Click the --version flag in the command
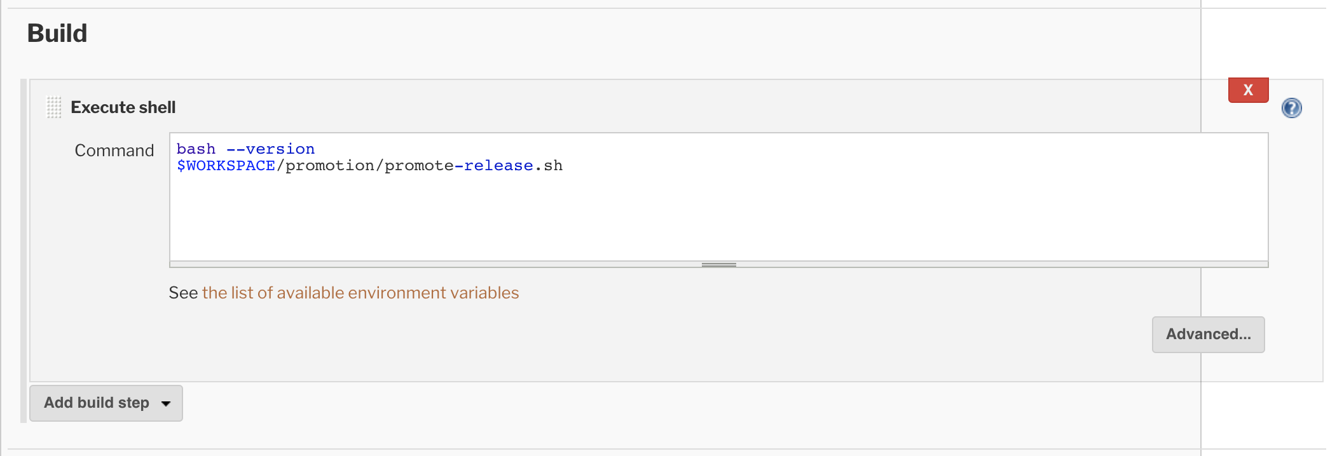 coord(271,149)
